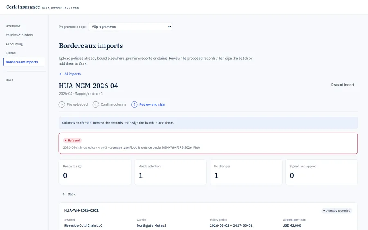Open Docs from the sidebar
The image size is (368, 230).
pos(9,80)
